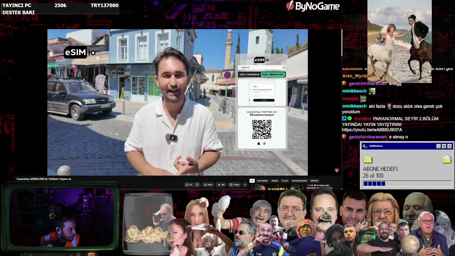Viewport: 455px width, 256px height.
Task: Dislike the YouTube video
Action: pos(197,185)
